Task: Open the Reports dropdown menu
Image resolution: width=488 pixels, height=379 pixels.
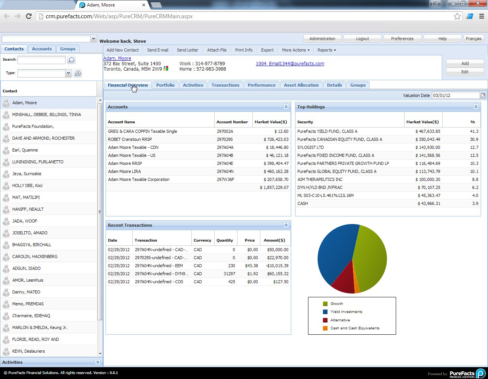Action: point(327,50)
